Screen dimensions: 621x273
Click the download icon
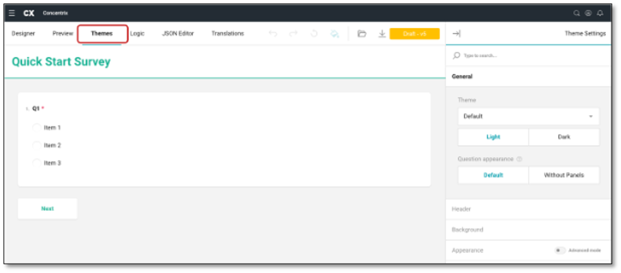[x=382, y=34]
